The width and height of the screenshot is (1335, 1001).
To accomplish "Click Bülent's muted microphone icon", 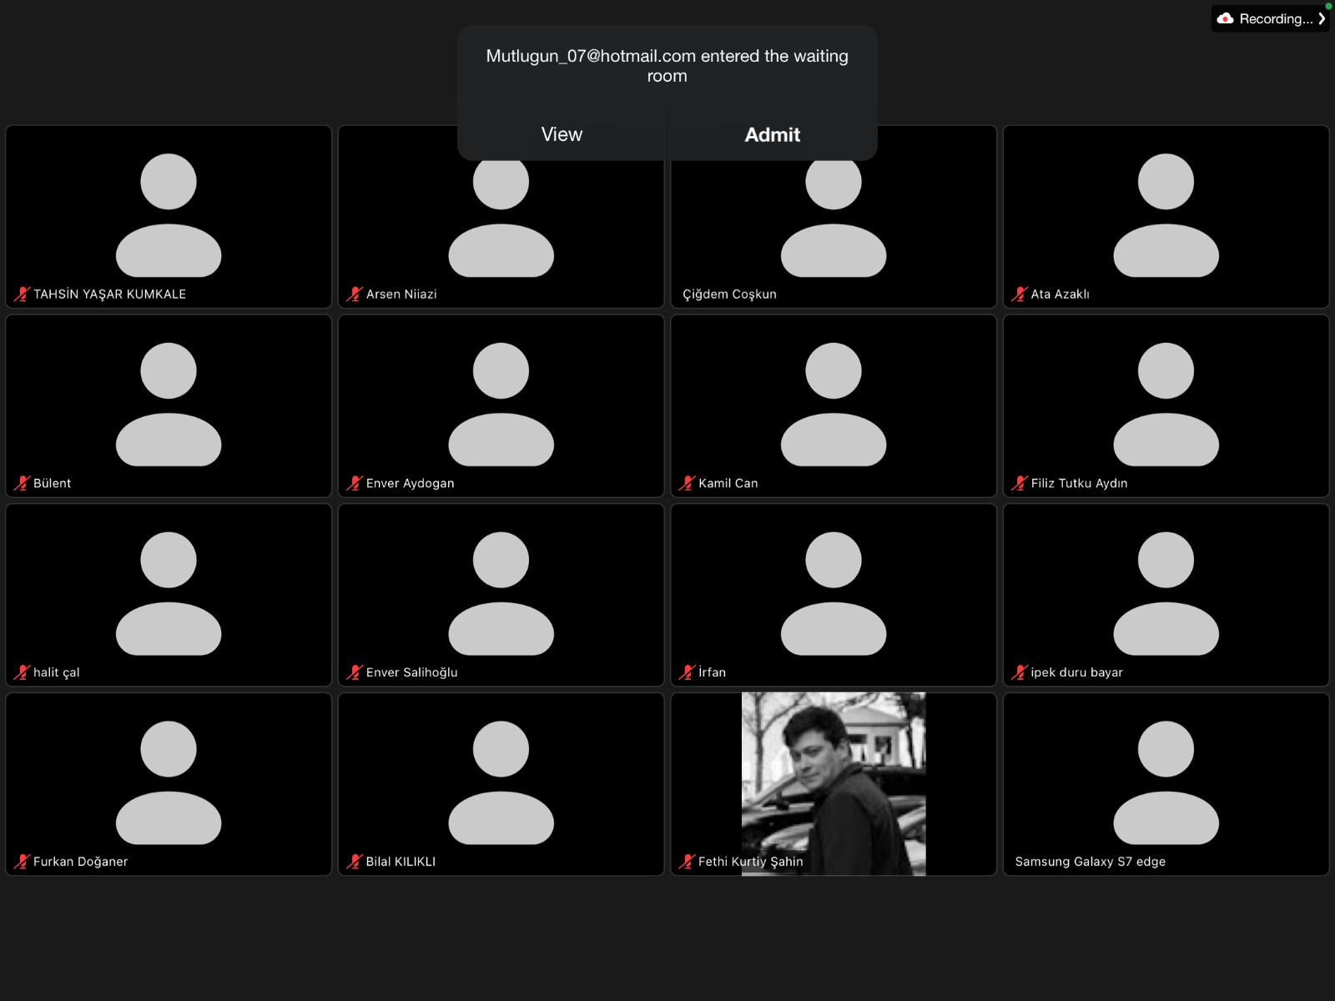I will pos(22,484).
